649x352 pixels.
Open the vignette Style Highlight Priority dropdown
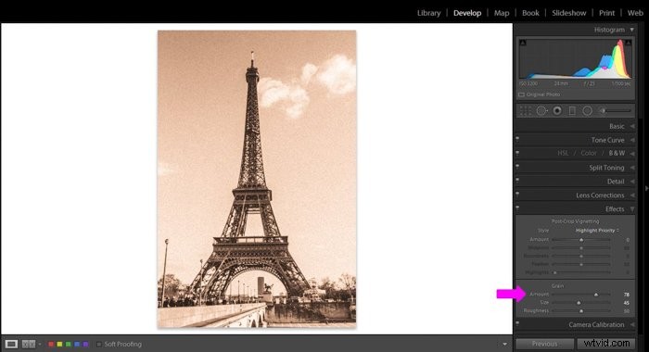pos(597,231)
